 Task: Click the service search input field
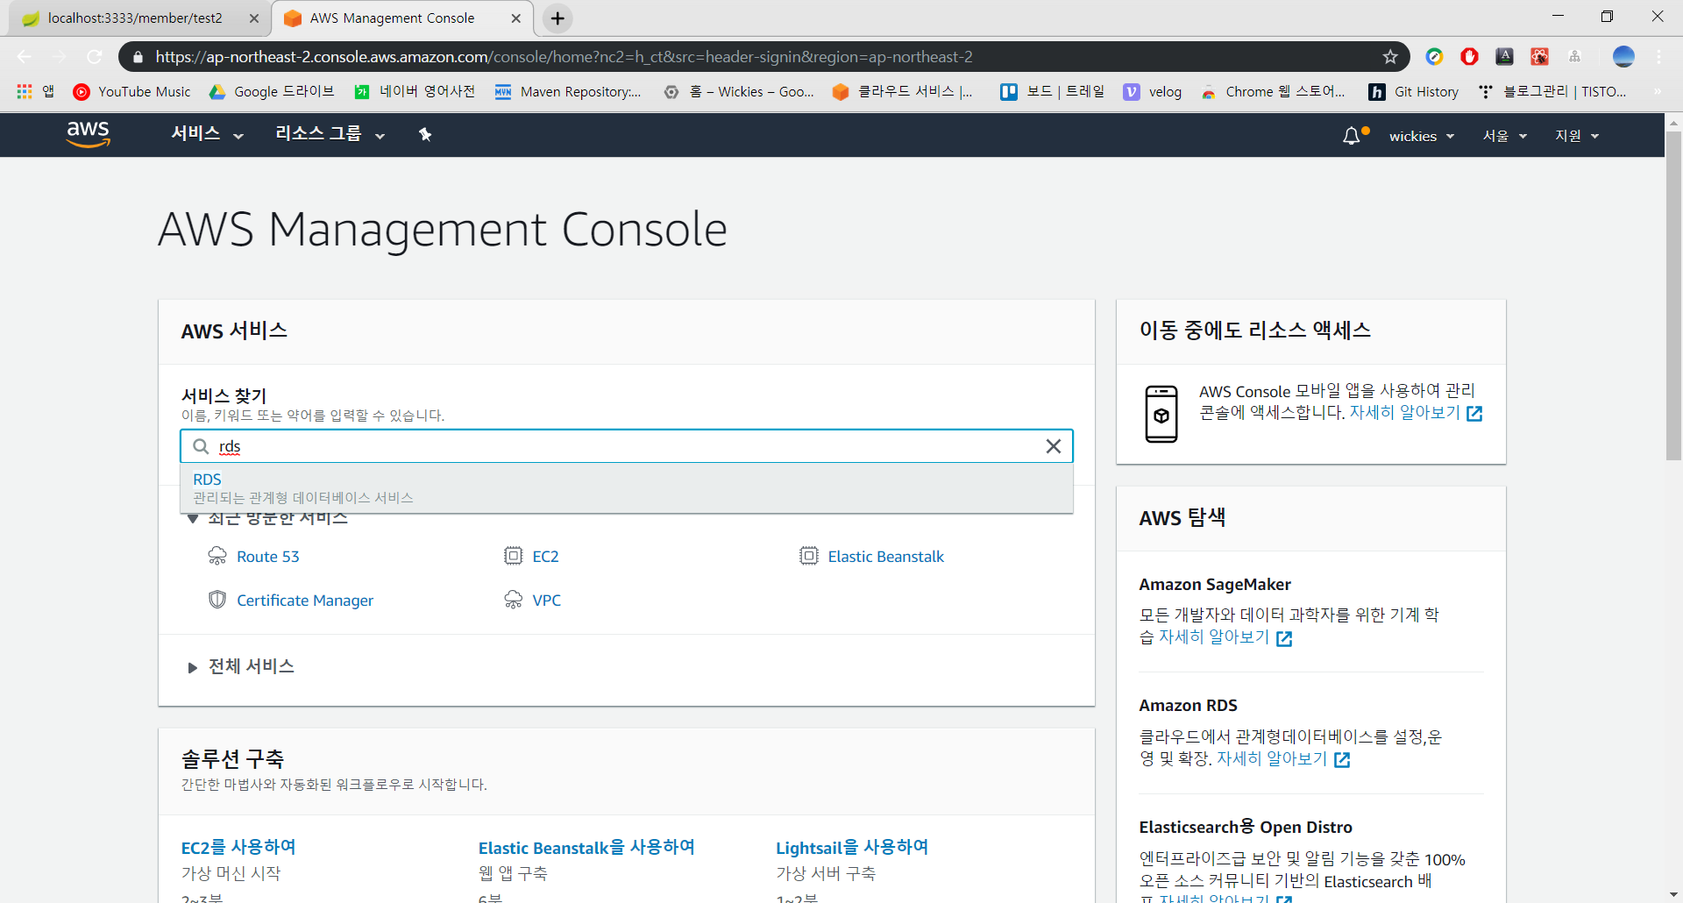(x=626, y=446)
